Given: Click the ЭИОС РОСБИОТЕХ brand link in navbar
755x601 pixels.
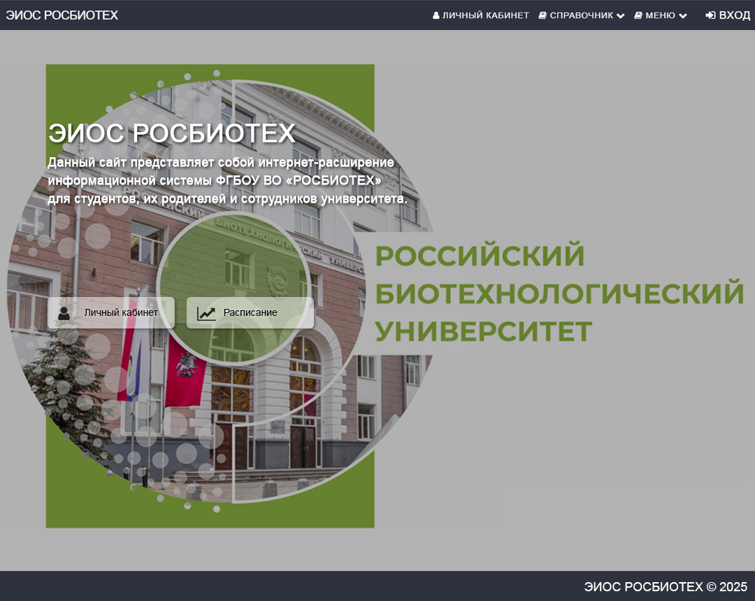Looking at the screenshot, I should [x=62, y=15].
